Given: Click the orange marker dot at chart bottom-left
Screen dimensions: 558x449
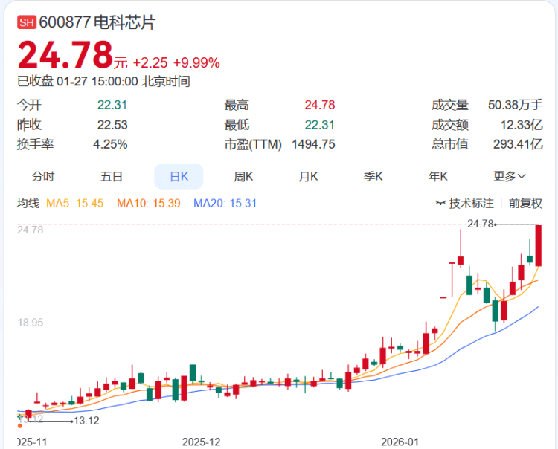Looking at the screenshot, I should tap(19, 426).
